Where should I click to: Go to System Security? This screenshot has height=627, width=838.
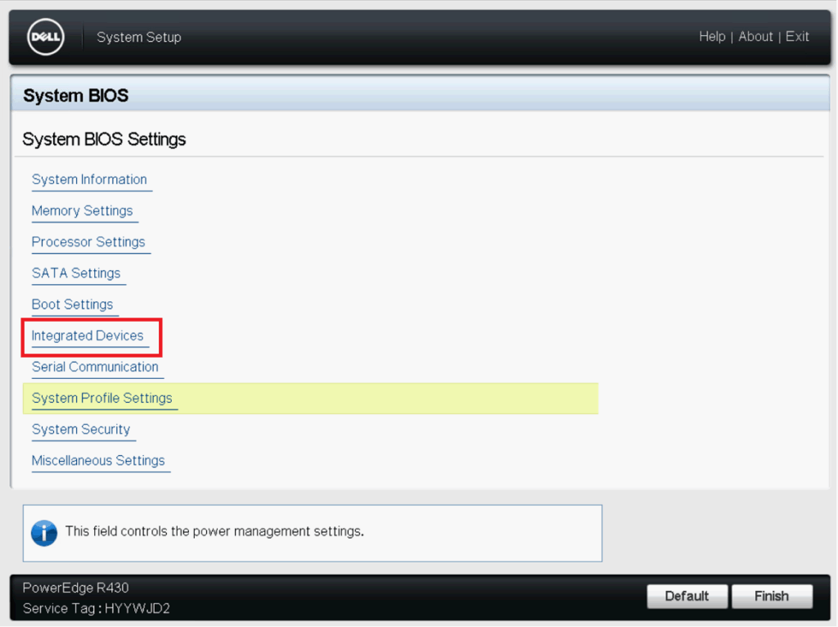tap(81, 429)
